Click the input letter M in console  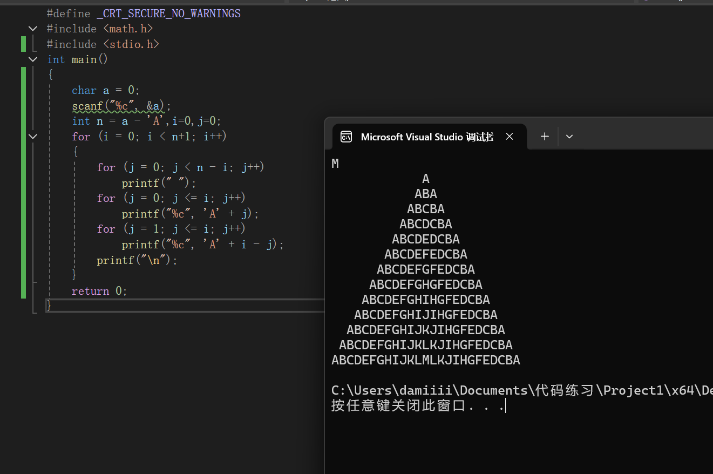(335, 164)
